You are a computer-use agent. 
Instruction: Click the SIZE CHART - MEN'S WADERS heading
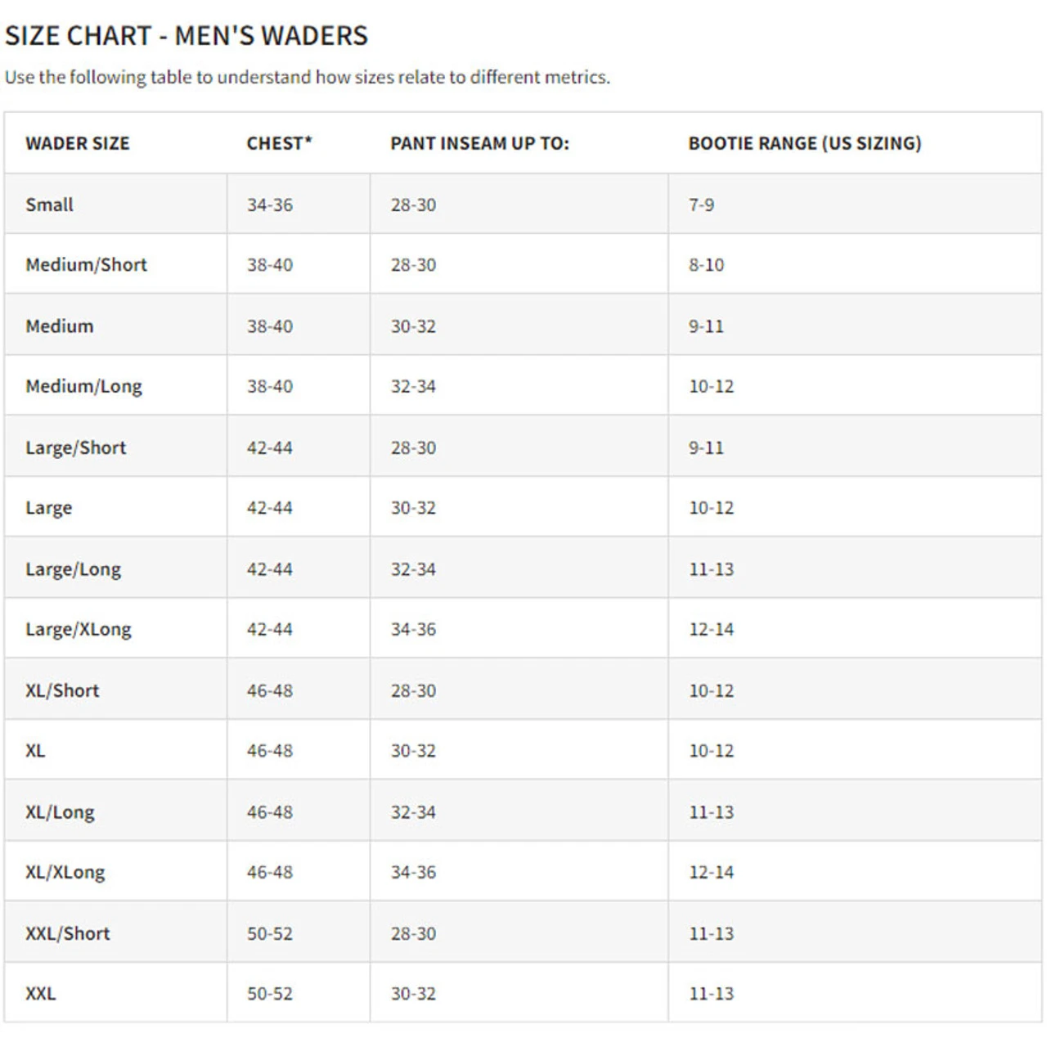point(186,36)
